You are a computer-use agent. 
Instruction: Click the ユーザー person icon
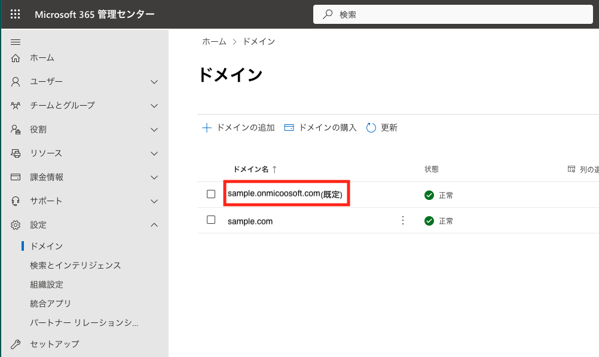tap(16, 82)
